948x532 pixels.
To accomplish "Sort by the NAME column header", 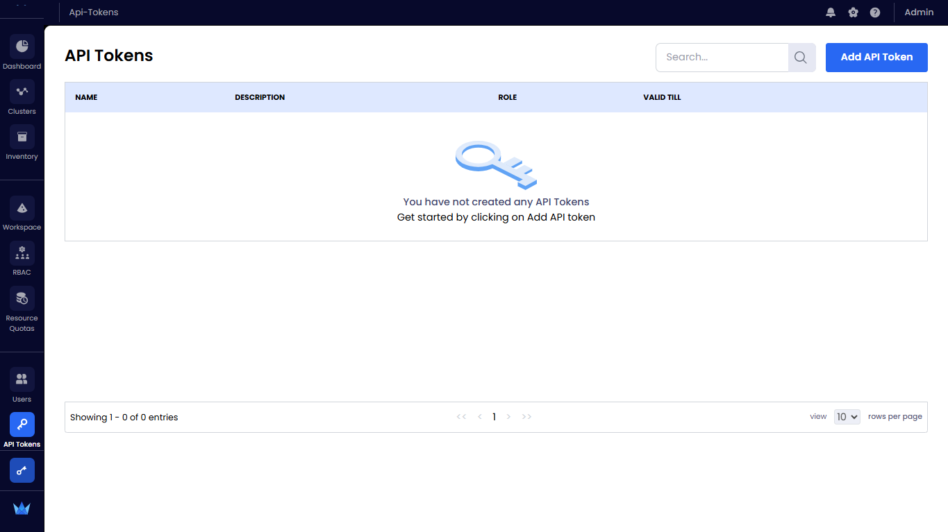I will [86, 97].
